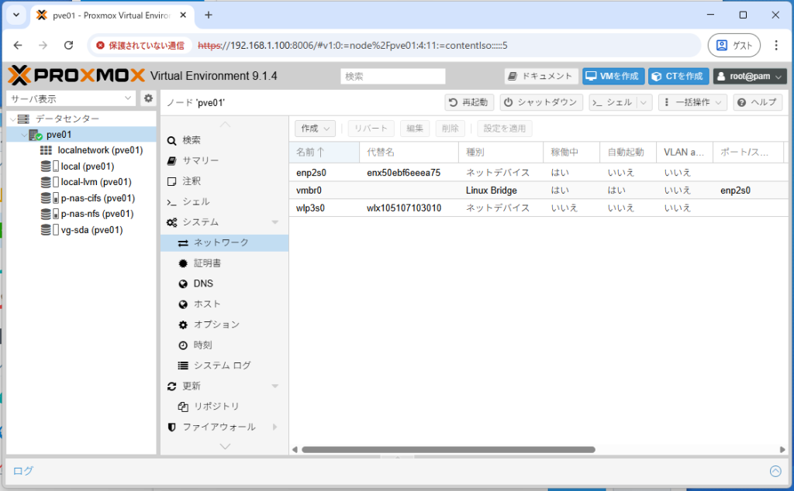794x491 pixels.
Task: Open the local-lvm (pve01) storage
Action: (x=95, y=182)
